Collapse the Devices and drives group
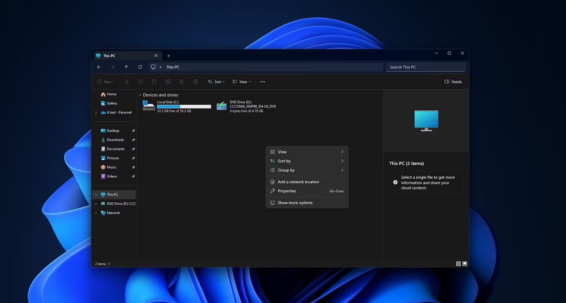This screenshot has width=566, height=303. (x=140, y=95)
